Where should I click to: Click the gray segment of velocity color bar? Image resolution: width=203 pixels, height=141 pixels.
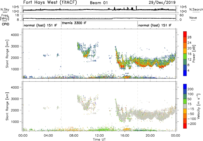tap(185, 106)
